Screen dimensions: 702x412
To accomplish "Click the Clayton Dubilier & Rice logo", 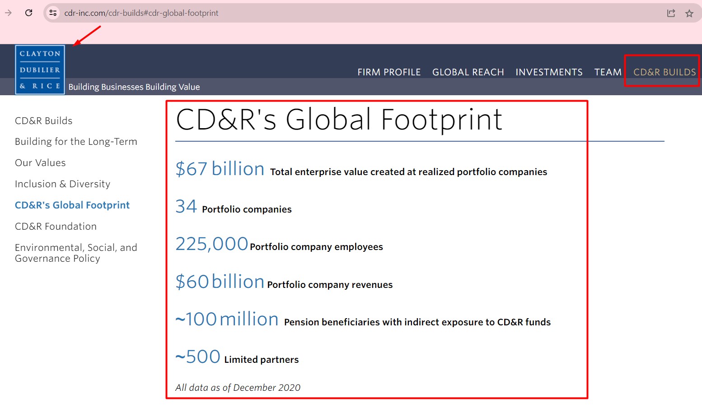I will click(40, 69).
